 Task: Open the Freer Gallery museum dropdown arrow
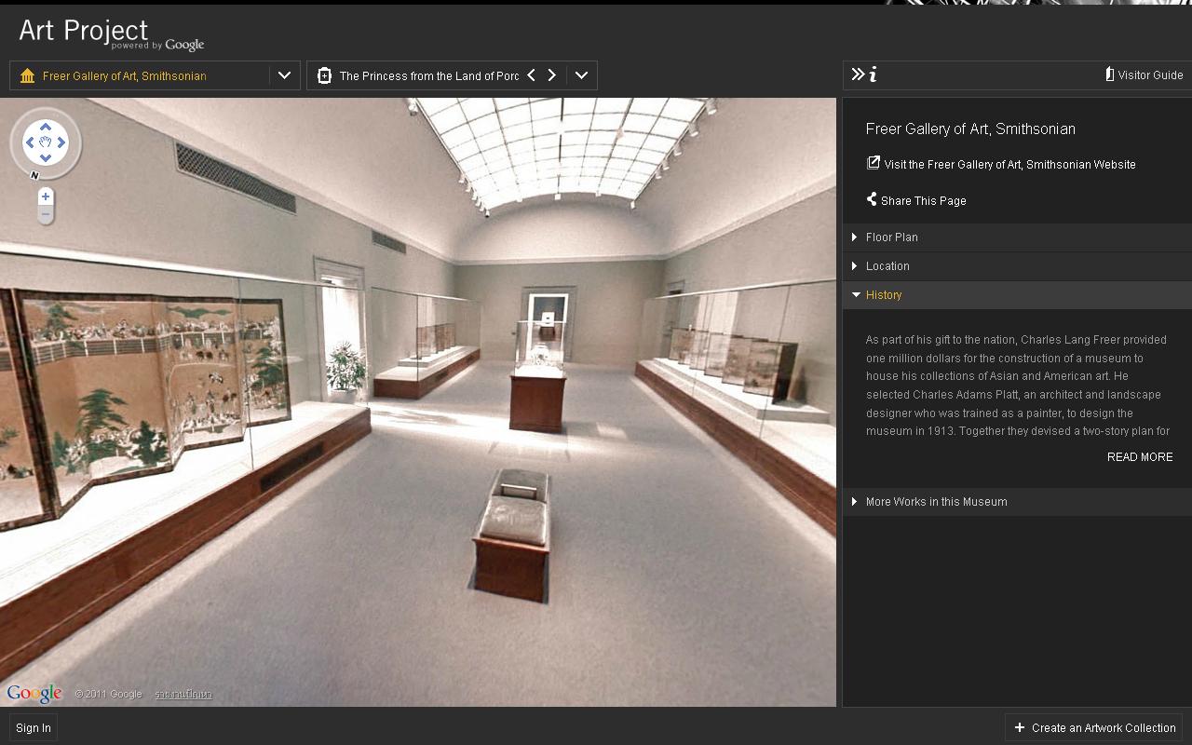(285, 75)
